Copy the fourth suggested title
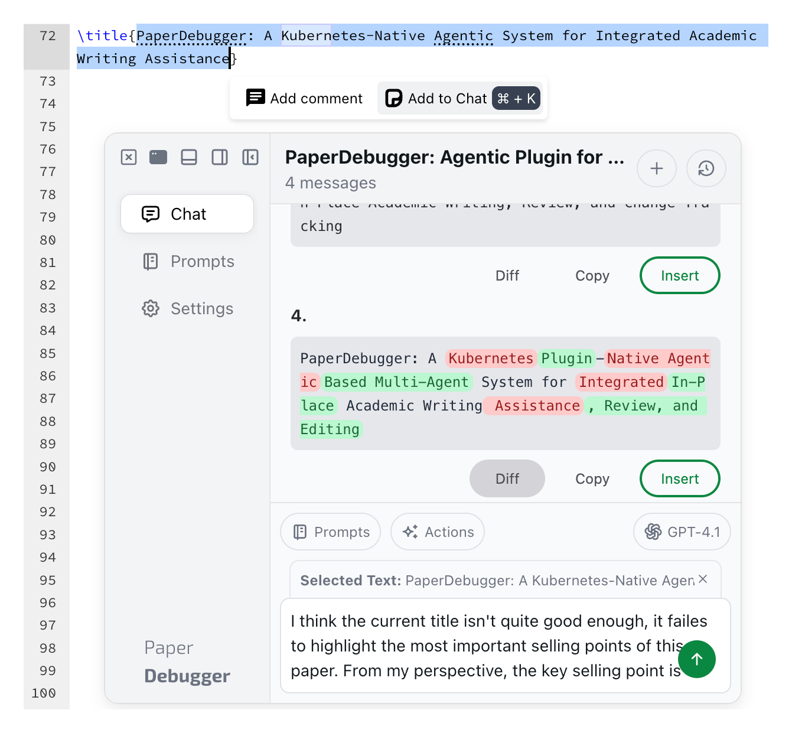Screen dimensions: 792x733 coord(592,478)
